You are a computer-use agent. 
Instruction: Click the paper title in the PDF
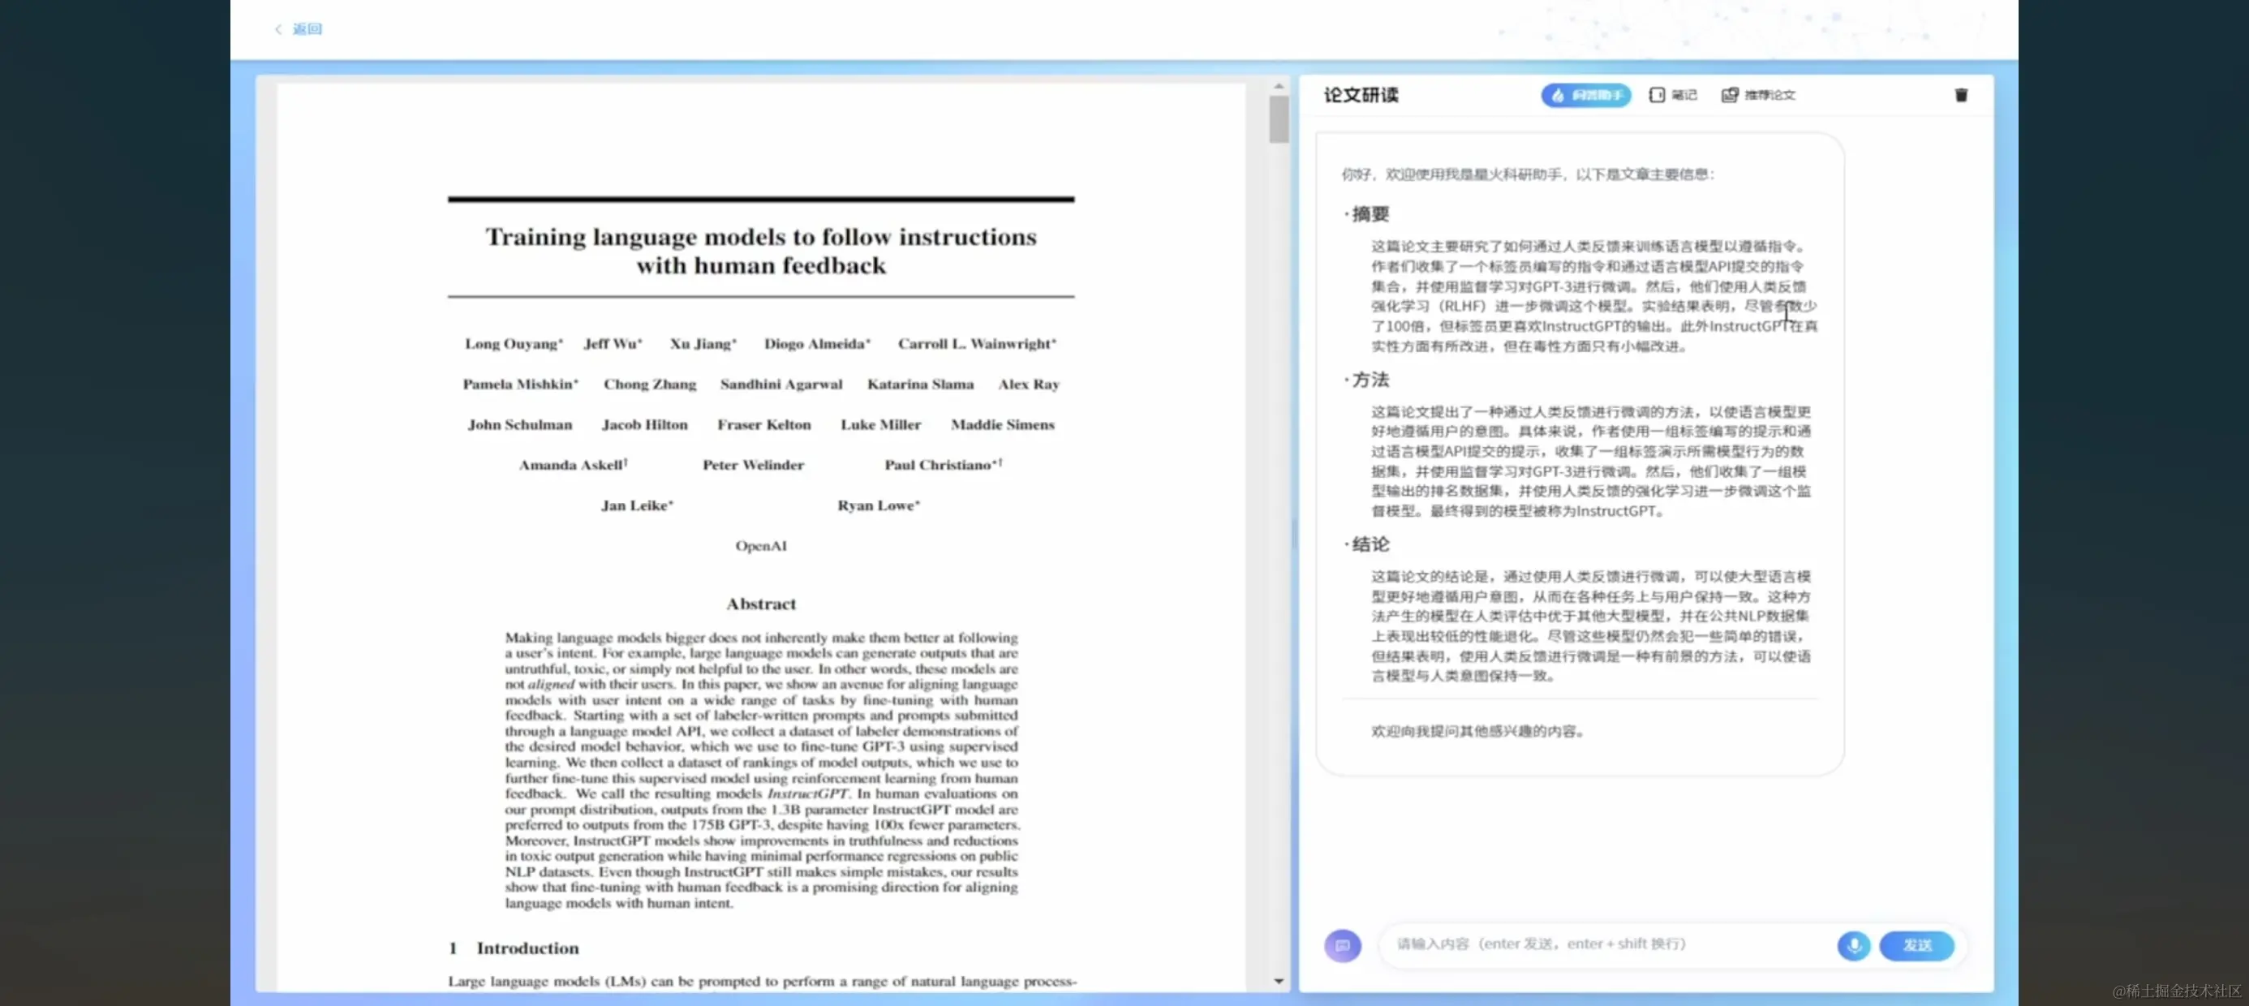tap(760, 251)
